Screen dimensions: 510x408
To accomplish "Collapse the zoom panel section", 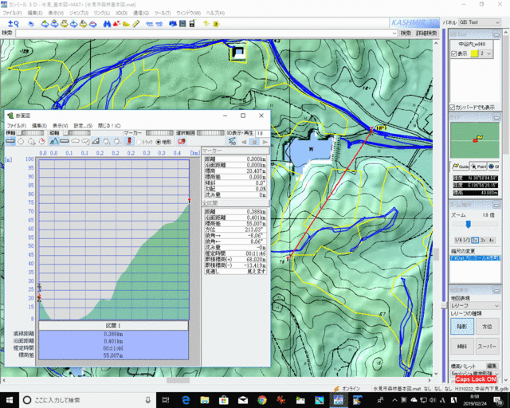I will [x=496, y=205].
